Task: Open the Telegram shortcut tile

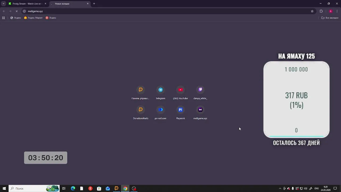Action: pyautogui.click(x=160, y=93)
